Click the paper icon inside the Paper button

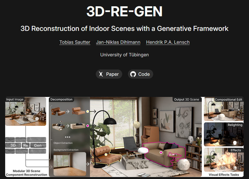pos(101,74)
